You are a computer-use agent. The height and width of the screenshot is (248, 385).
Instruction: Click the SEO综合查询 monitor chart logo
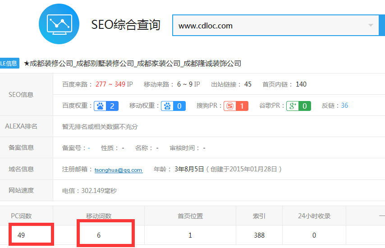pos(59,24)
